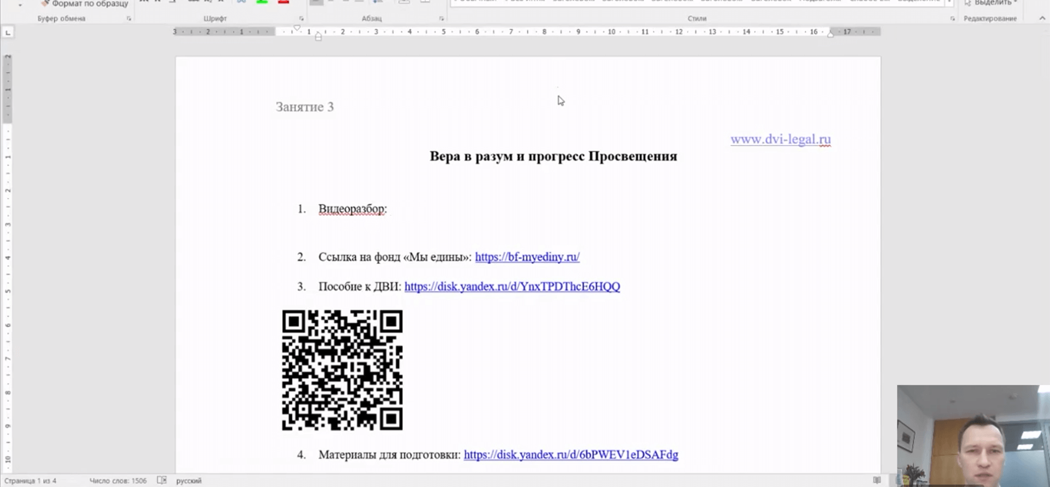Image resolution: width=1050 pixels, height=487 pixels.
Task: Open the www.dvi-legal.ru link in header
Action: (x=781, y=139)
